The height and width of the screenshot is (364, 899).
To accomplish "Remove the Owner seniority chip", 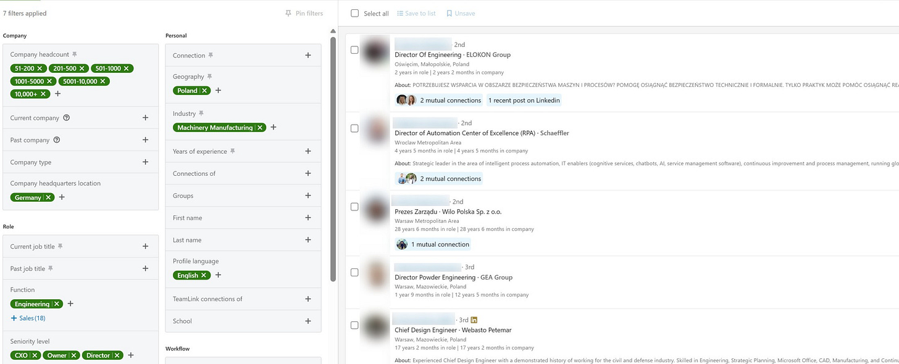I will 73,355.
